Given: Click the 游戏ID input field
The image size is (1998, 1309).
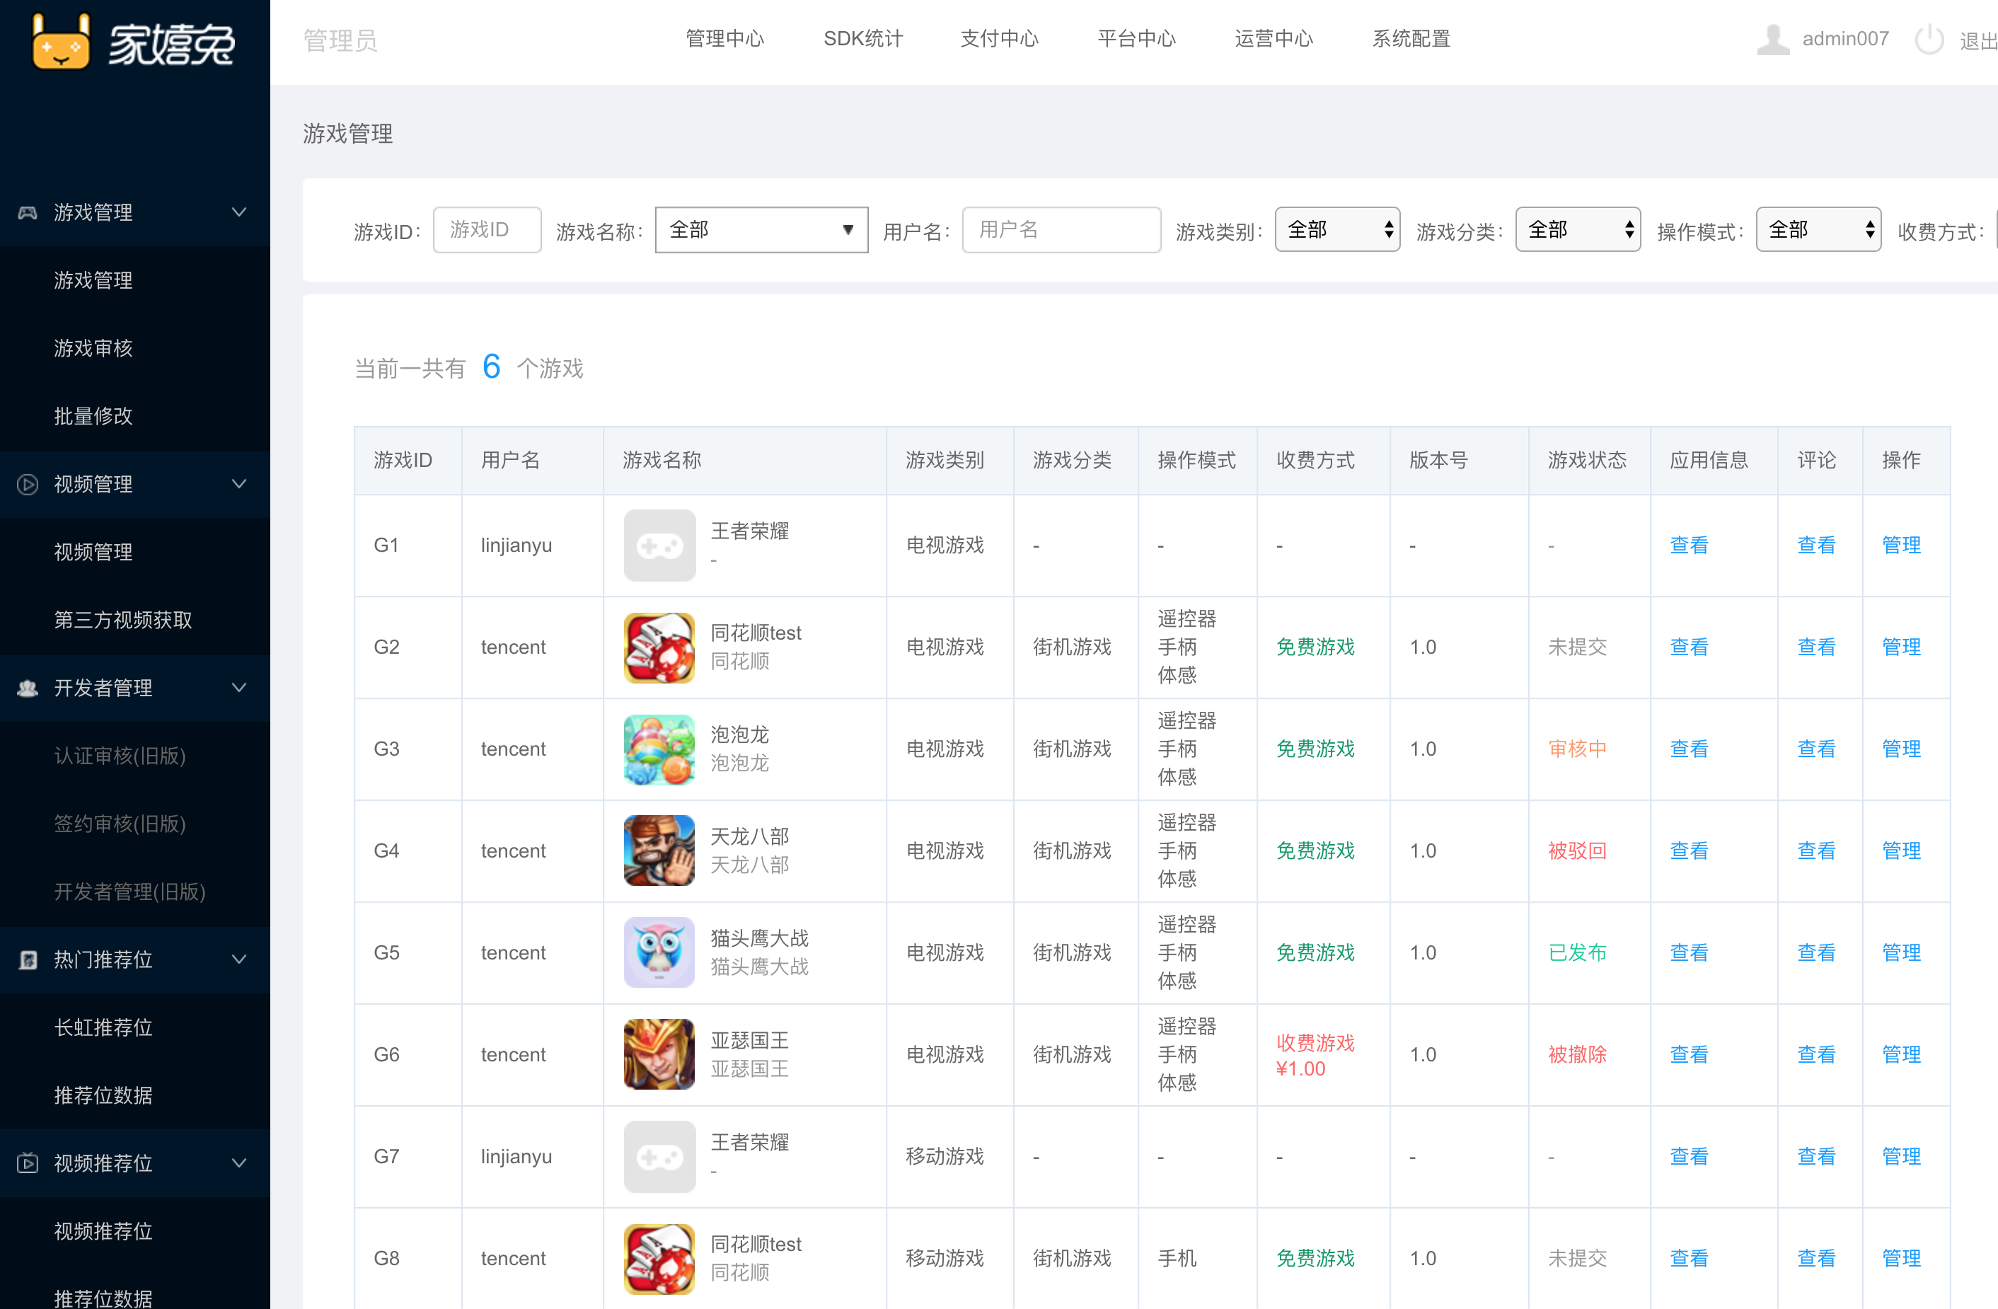Looking at the screenshot, I should point(487,230).
